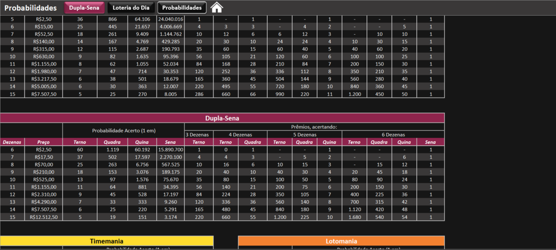This screenshot has height=250, width=556.
Task: Click the Sena probability column header
Action: (x=170, y=142)
